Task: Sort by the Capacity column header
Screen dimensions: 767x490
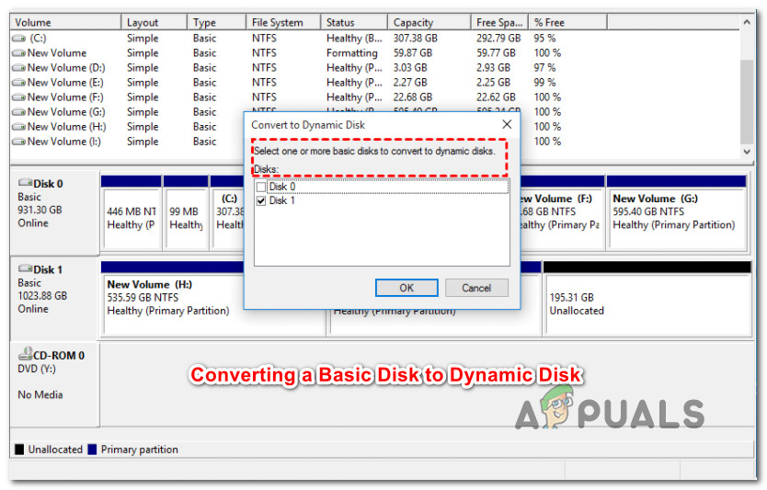Action: pos(429,22)
